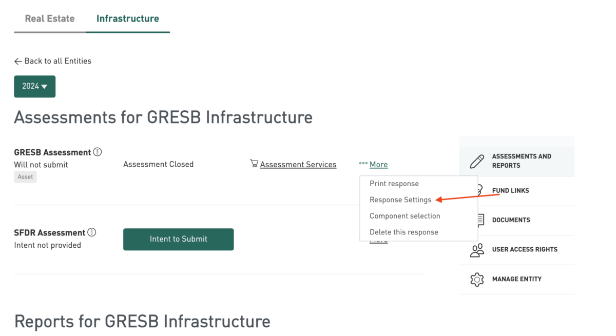Open Assessment Services link
This screenshot has height=336, width=616.
pyautogui.click(x=298, y=165)
